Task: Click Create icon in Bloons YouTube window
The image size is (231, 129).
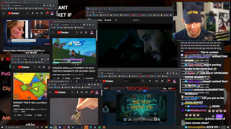Action: tap(39, 67)
